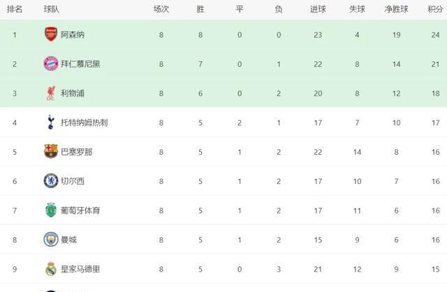Click the Bayern Munich club crest
The height and width of the screenshot is (292, 447).
pyautogui.click(x=50, y=63)
